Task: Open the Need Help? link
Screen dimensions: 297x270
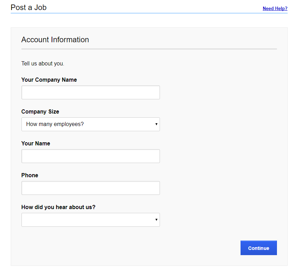Action: pos(275,8)
